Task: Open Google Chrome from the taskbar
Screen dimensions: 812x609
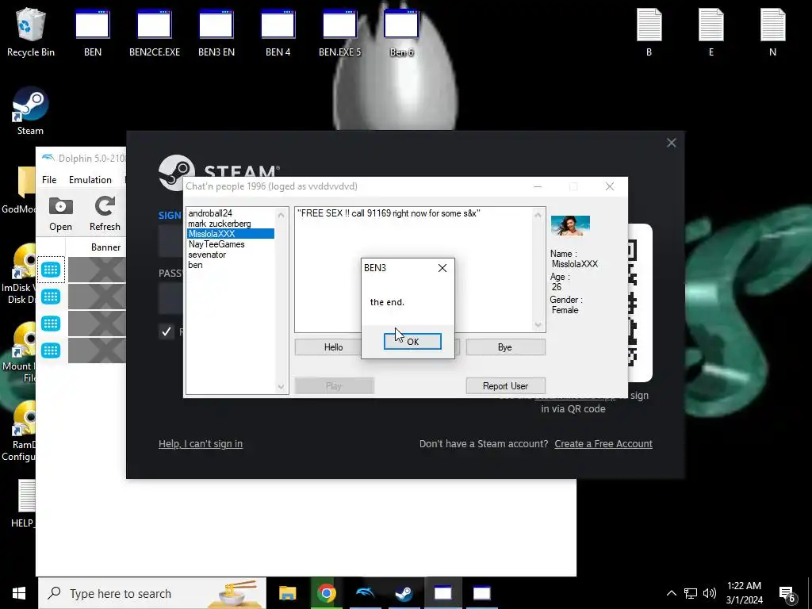Action: 326,593
